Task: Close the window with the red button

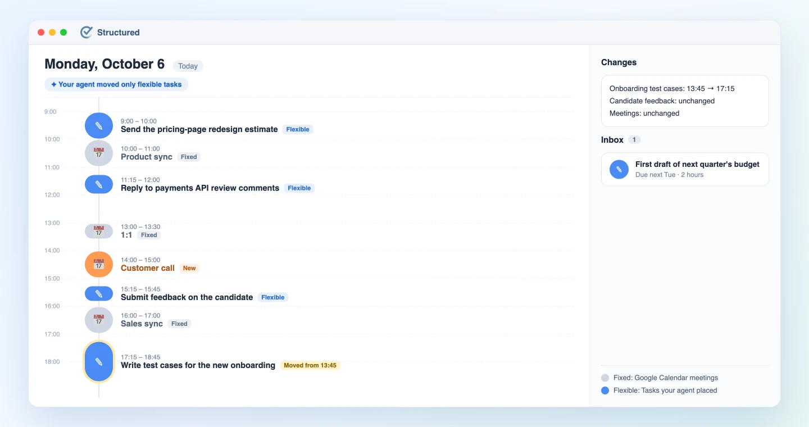Action: pos(41,33)
